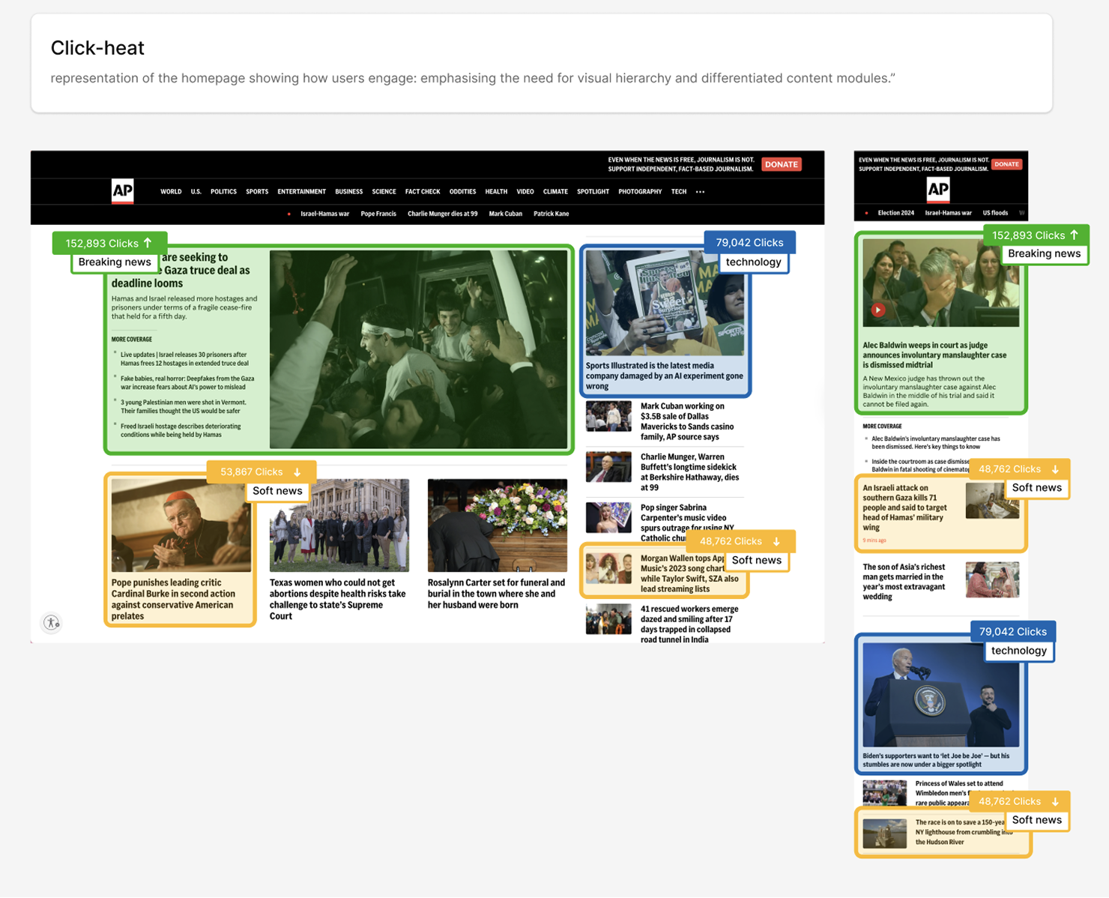Click the AP logo in desktop header
The image size is (1109, 898).
123,191
